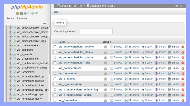This screenshot has height=106, width=190.
Task: Open page settings gear in top bar
Action: pos(176,6)
